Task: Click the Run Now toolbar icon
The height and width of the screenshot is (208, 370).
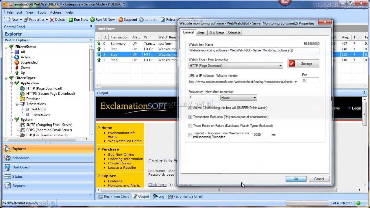Action: coord(71,20)
